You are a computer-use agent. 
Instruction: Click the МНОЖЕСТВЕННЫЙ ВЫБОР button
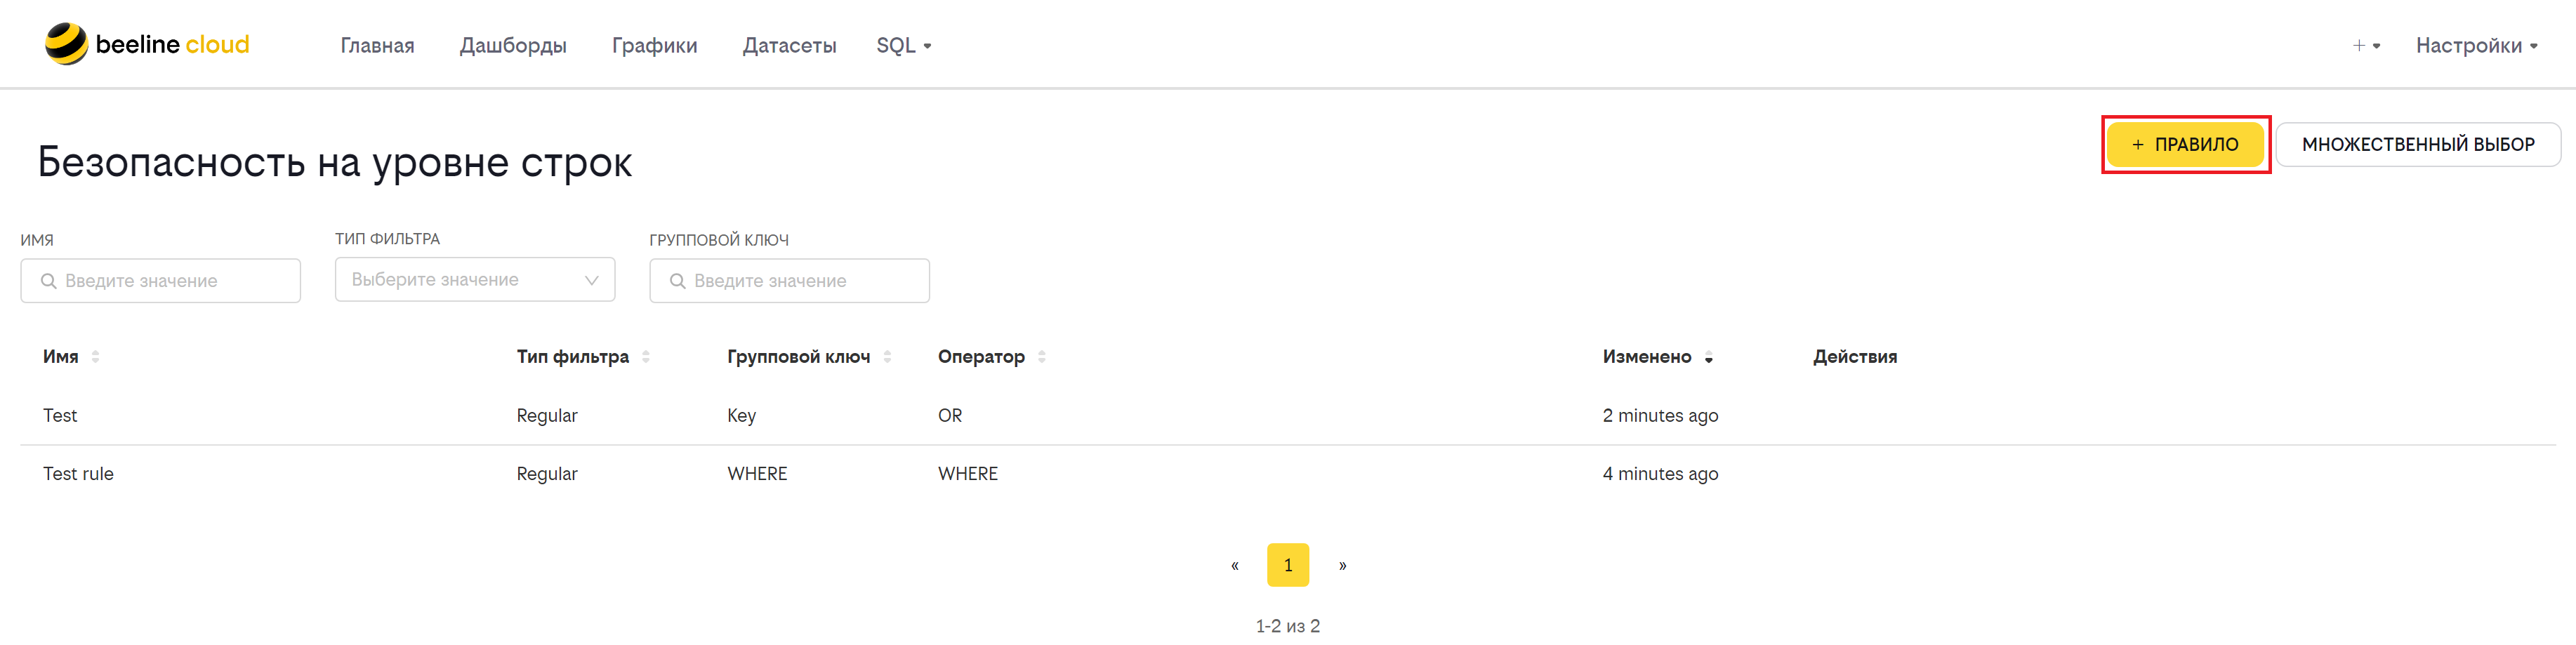2418,144
